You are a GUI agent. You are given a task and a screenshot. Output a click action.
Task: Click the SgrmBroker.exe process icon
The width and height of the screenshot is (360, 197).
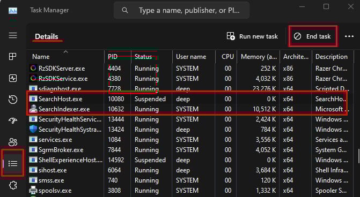coord(33,149)
